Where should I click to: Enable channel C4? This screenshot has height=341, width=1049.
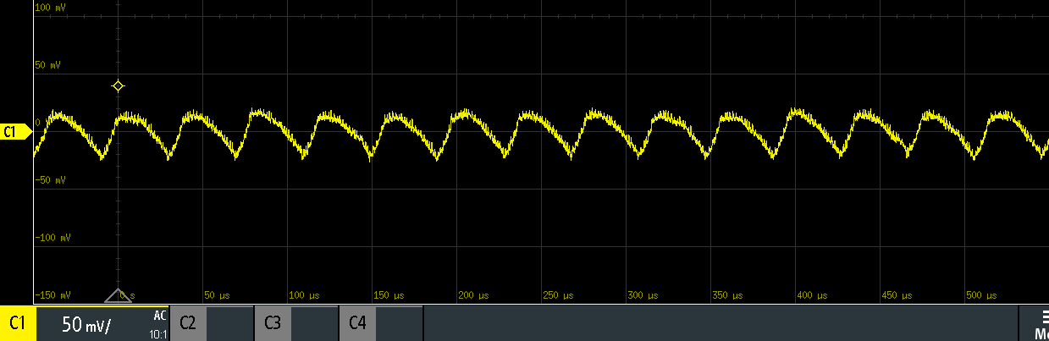pyautogui.click(x=357, y=323)
